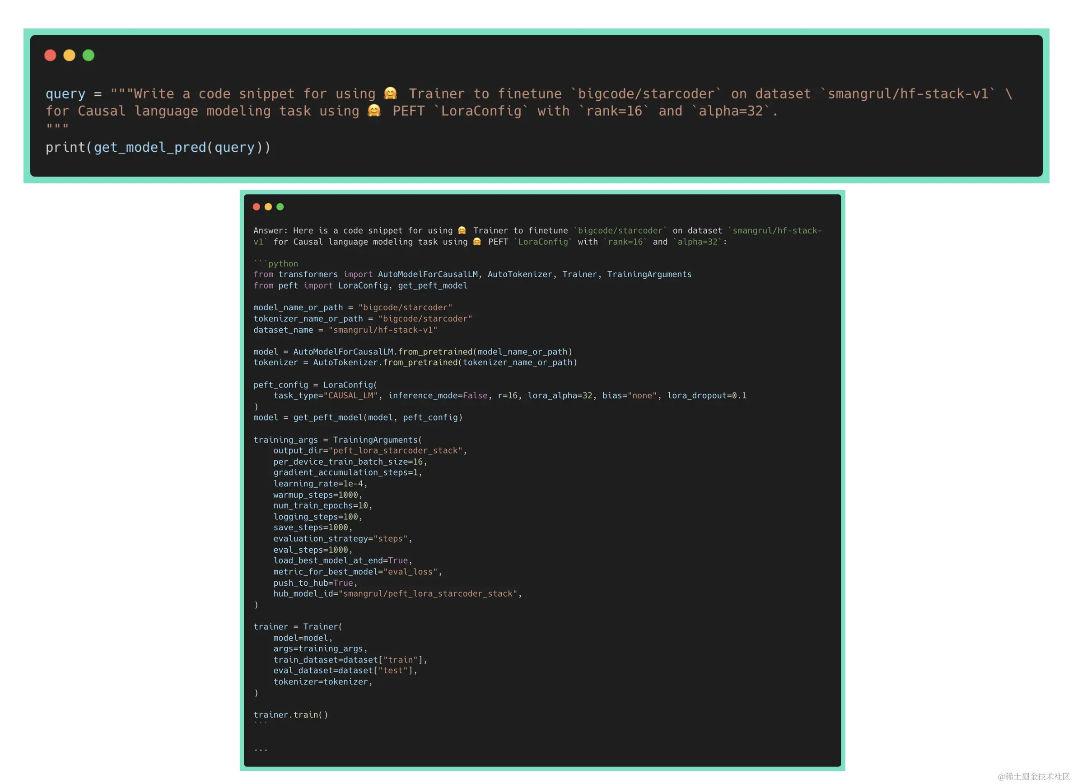Click the trainer.train() call
This screenshot has height=784, width=1073.
point(290,714)
